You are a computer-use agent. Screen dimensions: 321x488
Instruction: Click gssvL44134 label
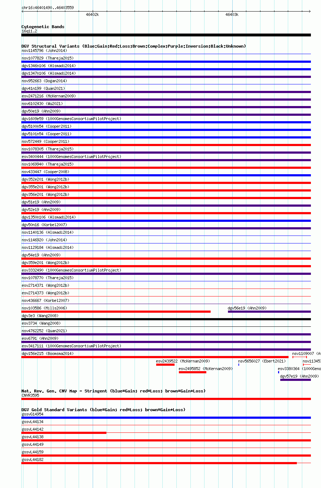32,422
